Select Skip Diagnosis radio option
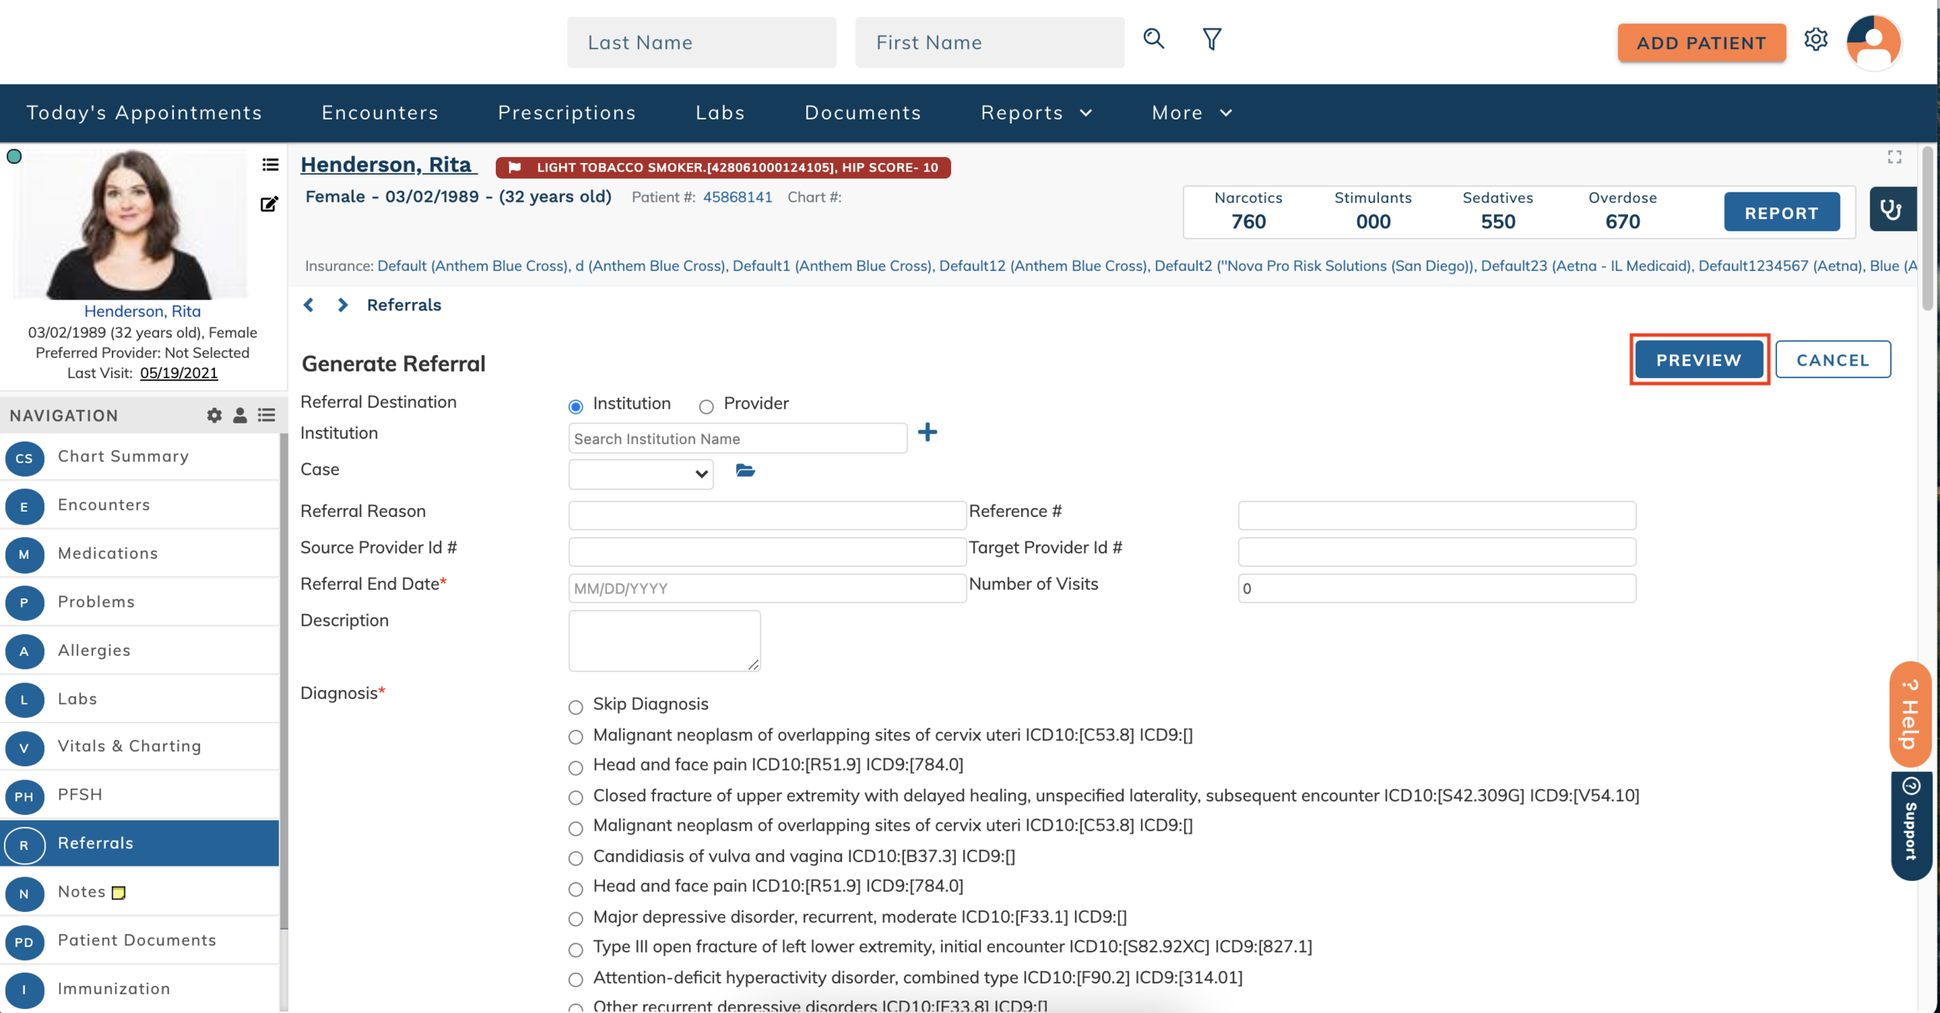The image size is (1940, 1013). [576, 707]
